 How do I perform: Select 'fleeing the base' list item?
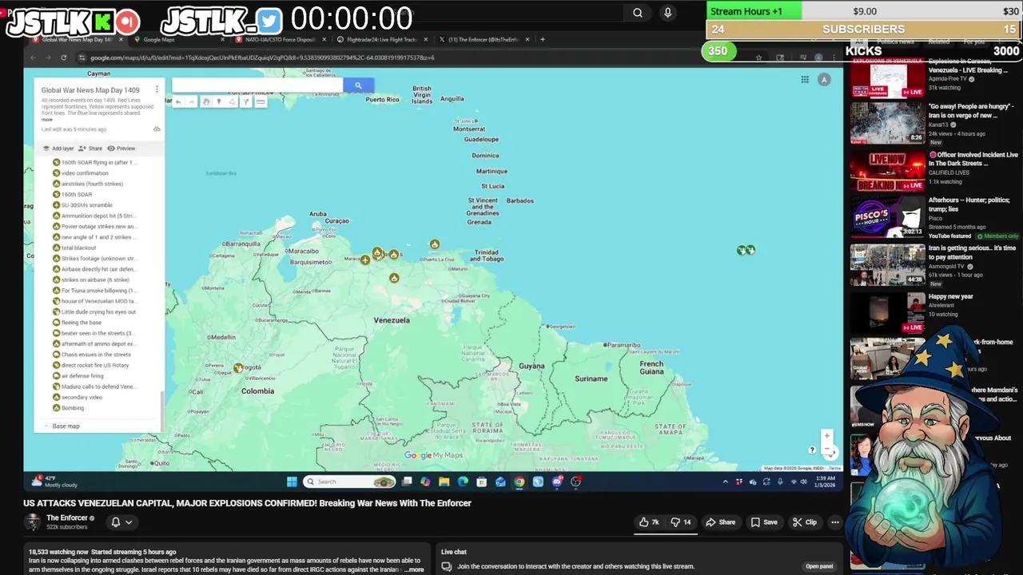point(83,323)
